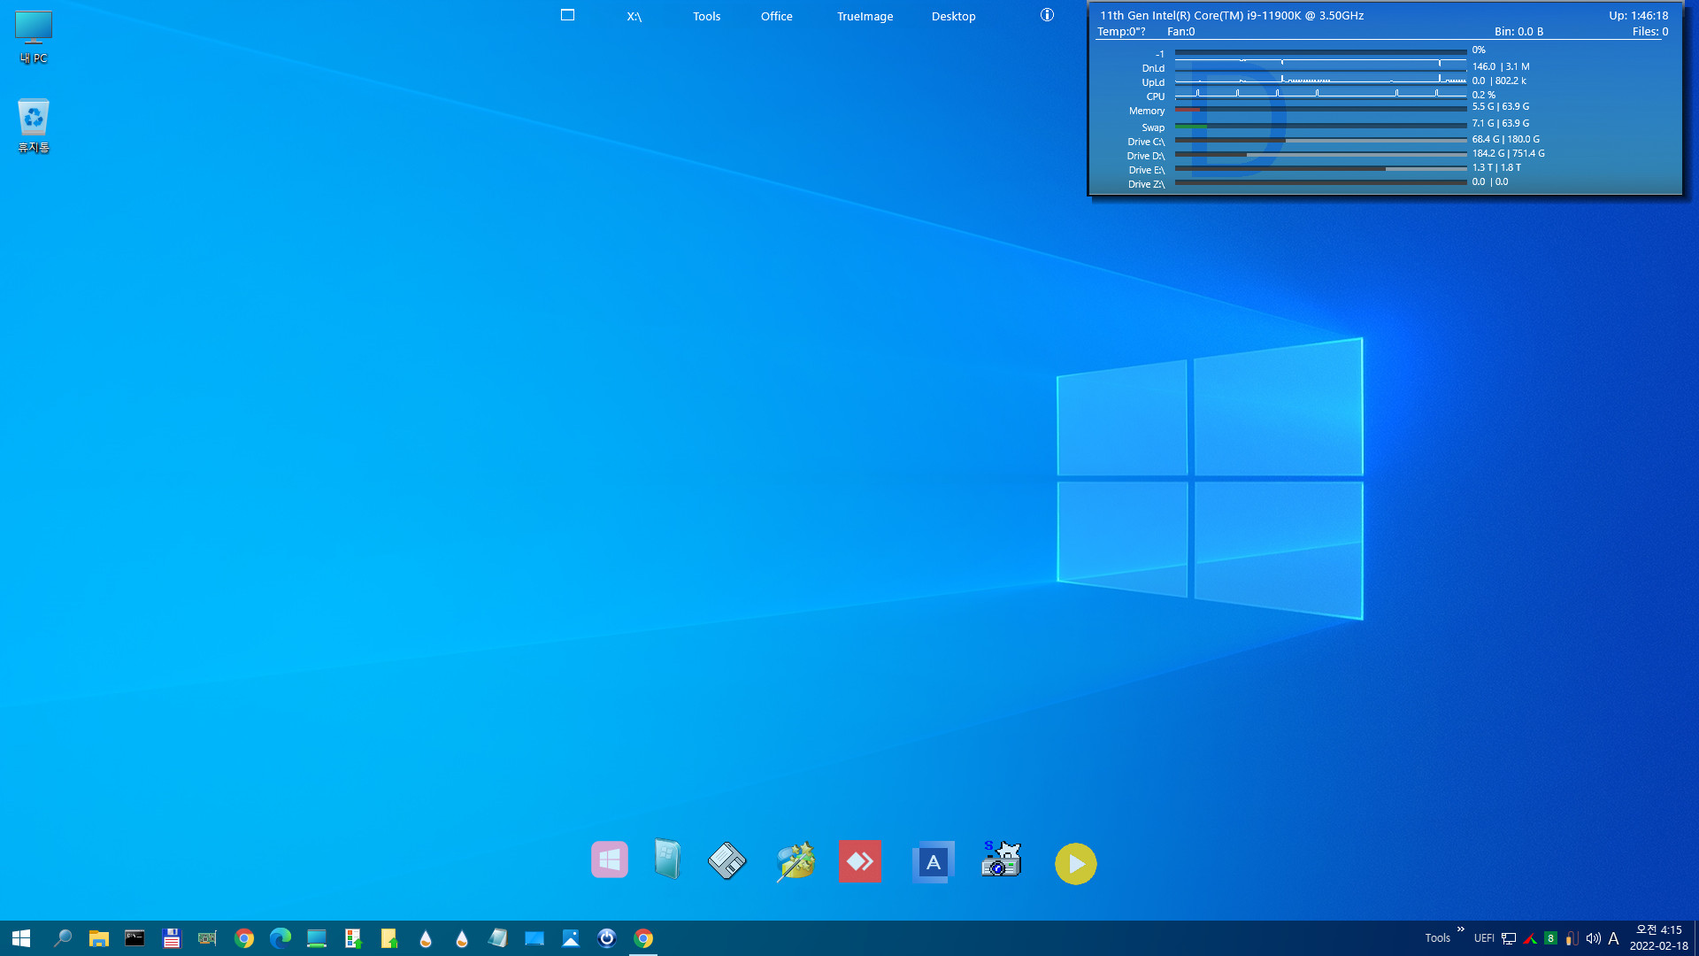Open the X:\ toolbar menu
The width and height of the screenshot is (1699, 956).
pos(634,17)
